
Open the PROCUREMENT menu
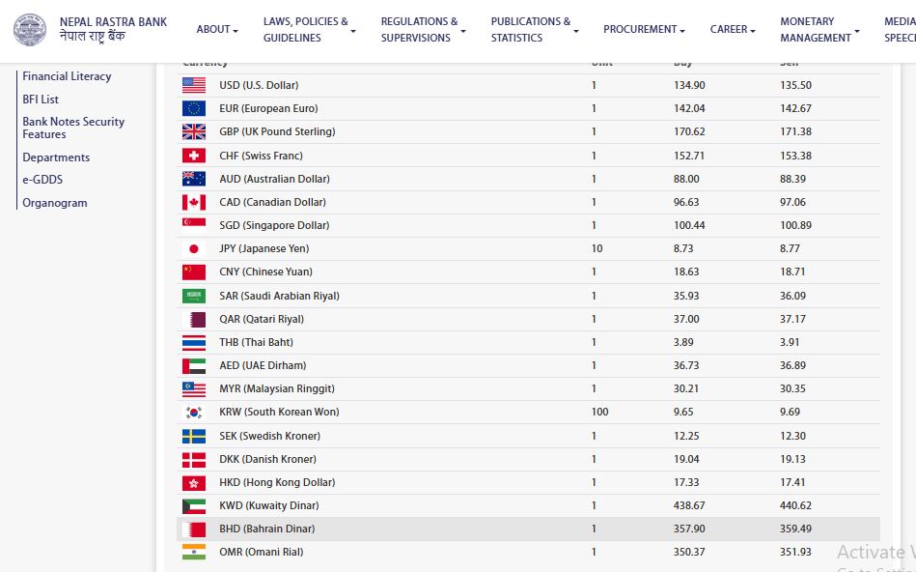click(x=644, y=30)
